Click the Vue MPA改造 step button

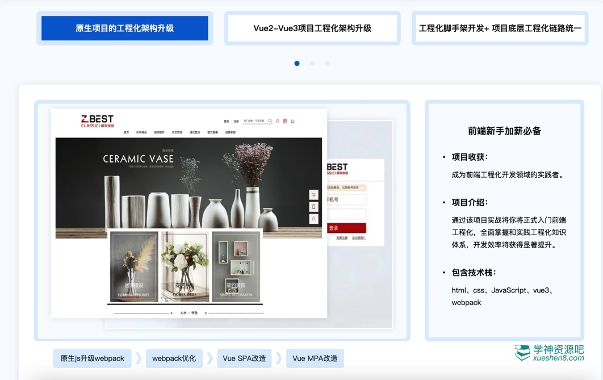click(x=315, y=358)
